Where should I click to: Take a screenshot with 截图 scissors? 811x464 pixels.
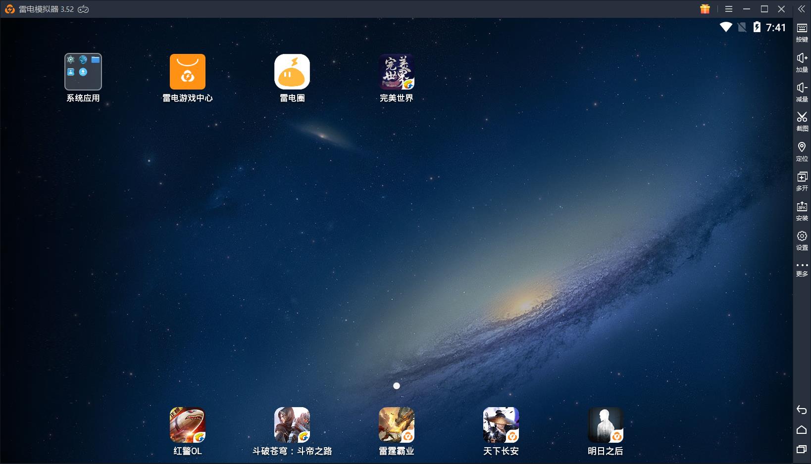(x=802, y=121)
